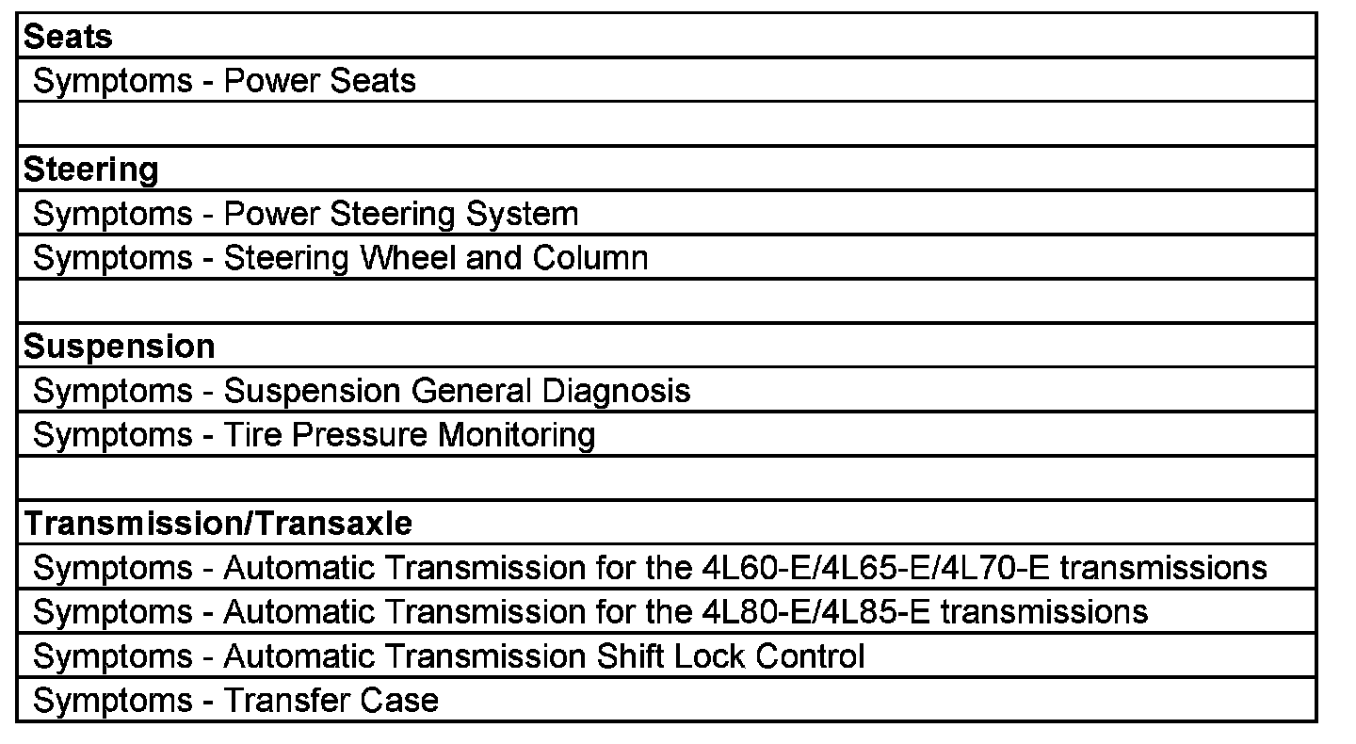Viewport: 1356px width, 744px height.
Task: Click the empty row below Power Seats
Action: click(666, 124)
